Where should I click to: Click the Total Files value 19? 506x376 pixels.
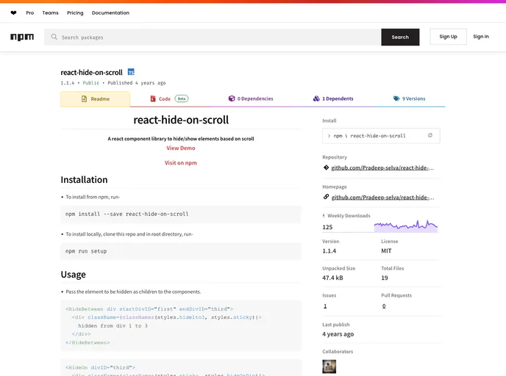tap(385, 278)
